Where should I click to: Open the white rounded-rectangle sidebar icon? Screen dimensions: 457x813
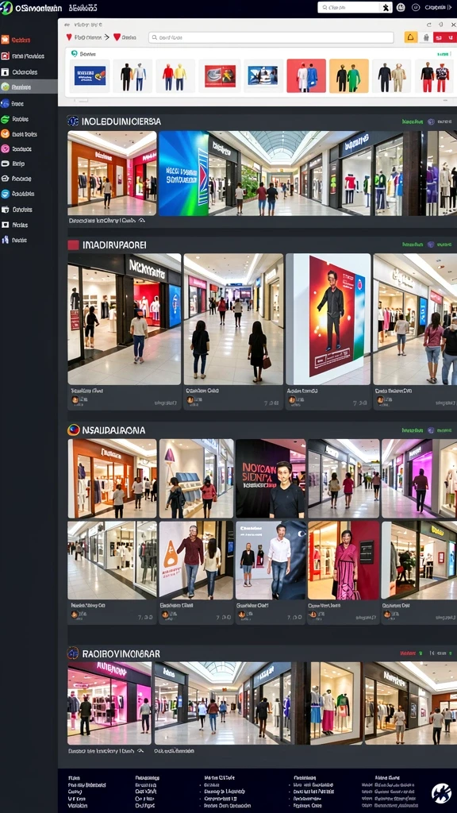pos(6,164)
